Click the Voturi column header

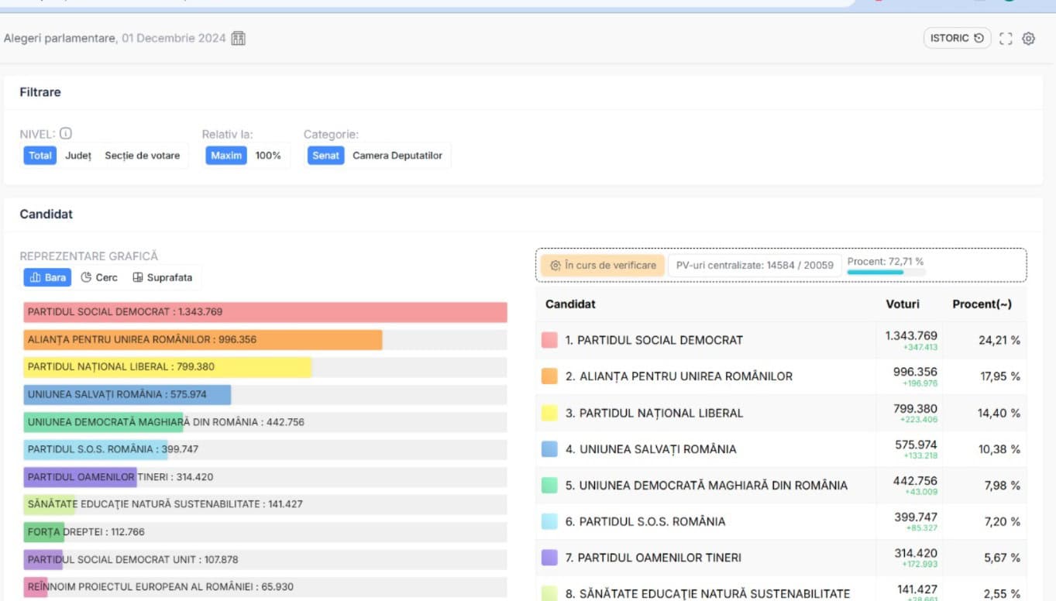pos(903,304)
